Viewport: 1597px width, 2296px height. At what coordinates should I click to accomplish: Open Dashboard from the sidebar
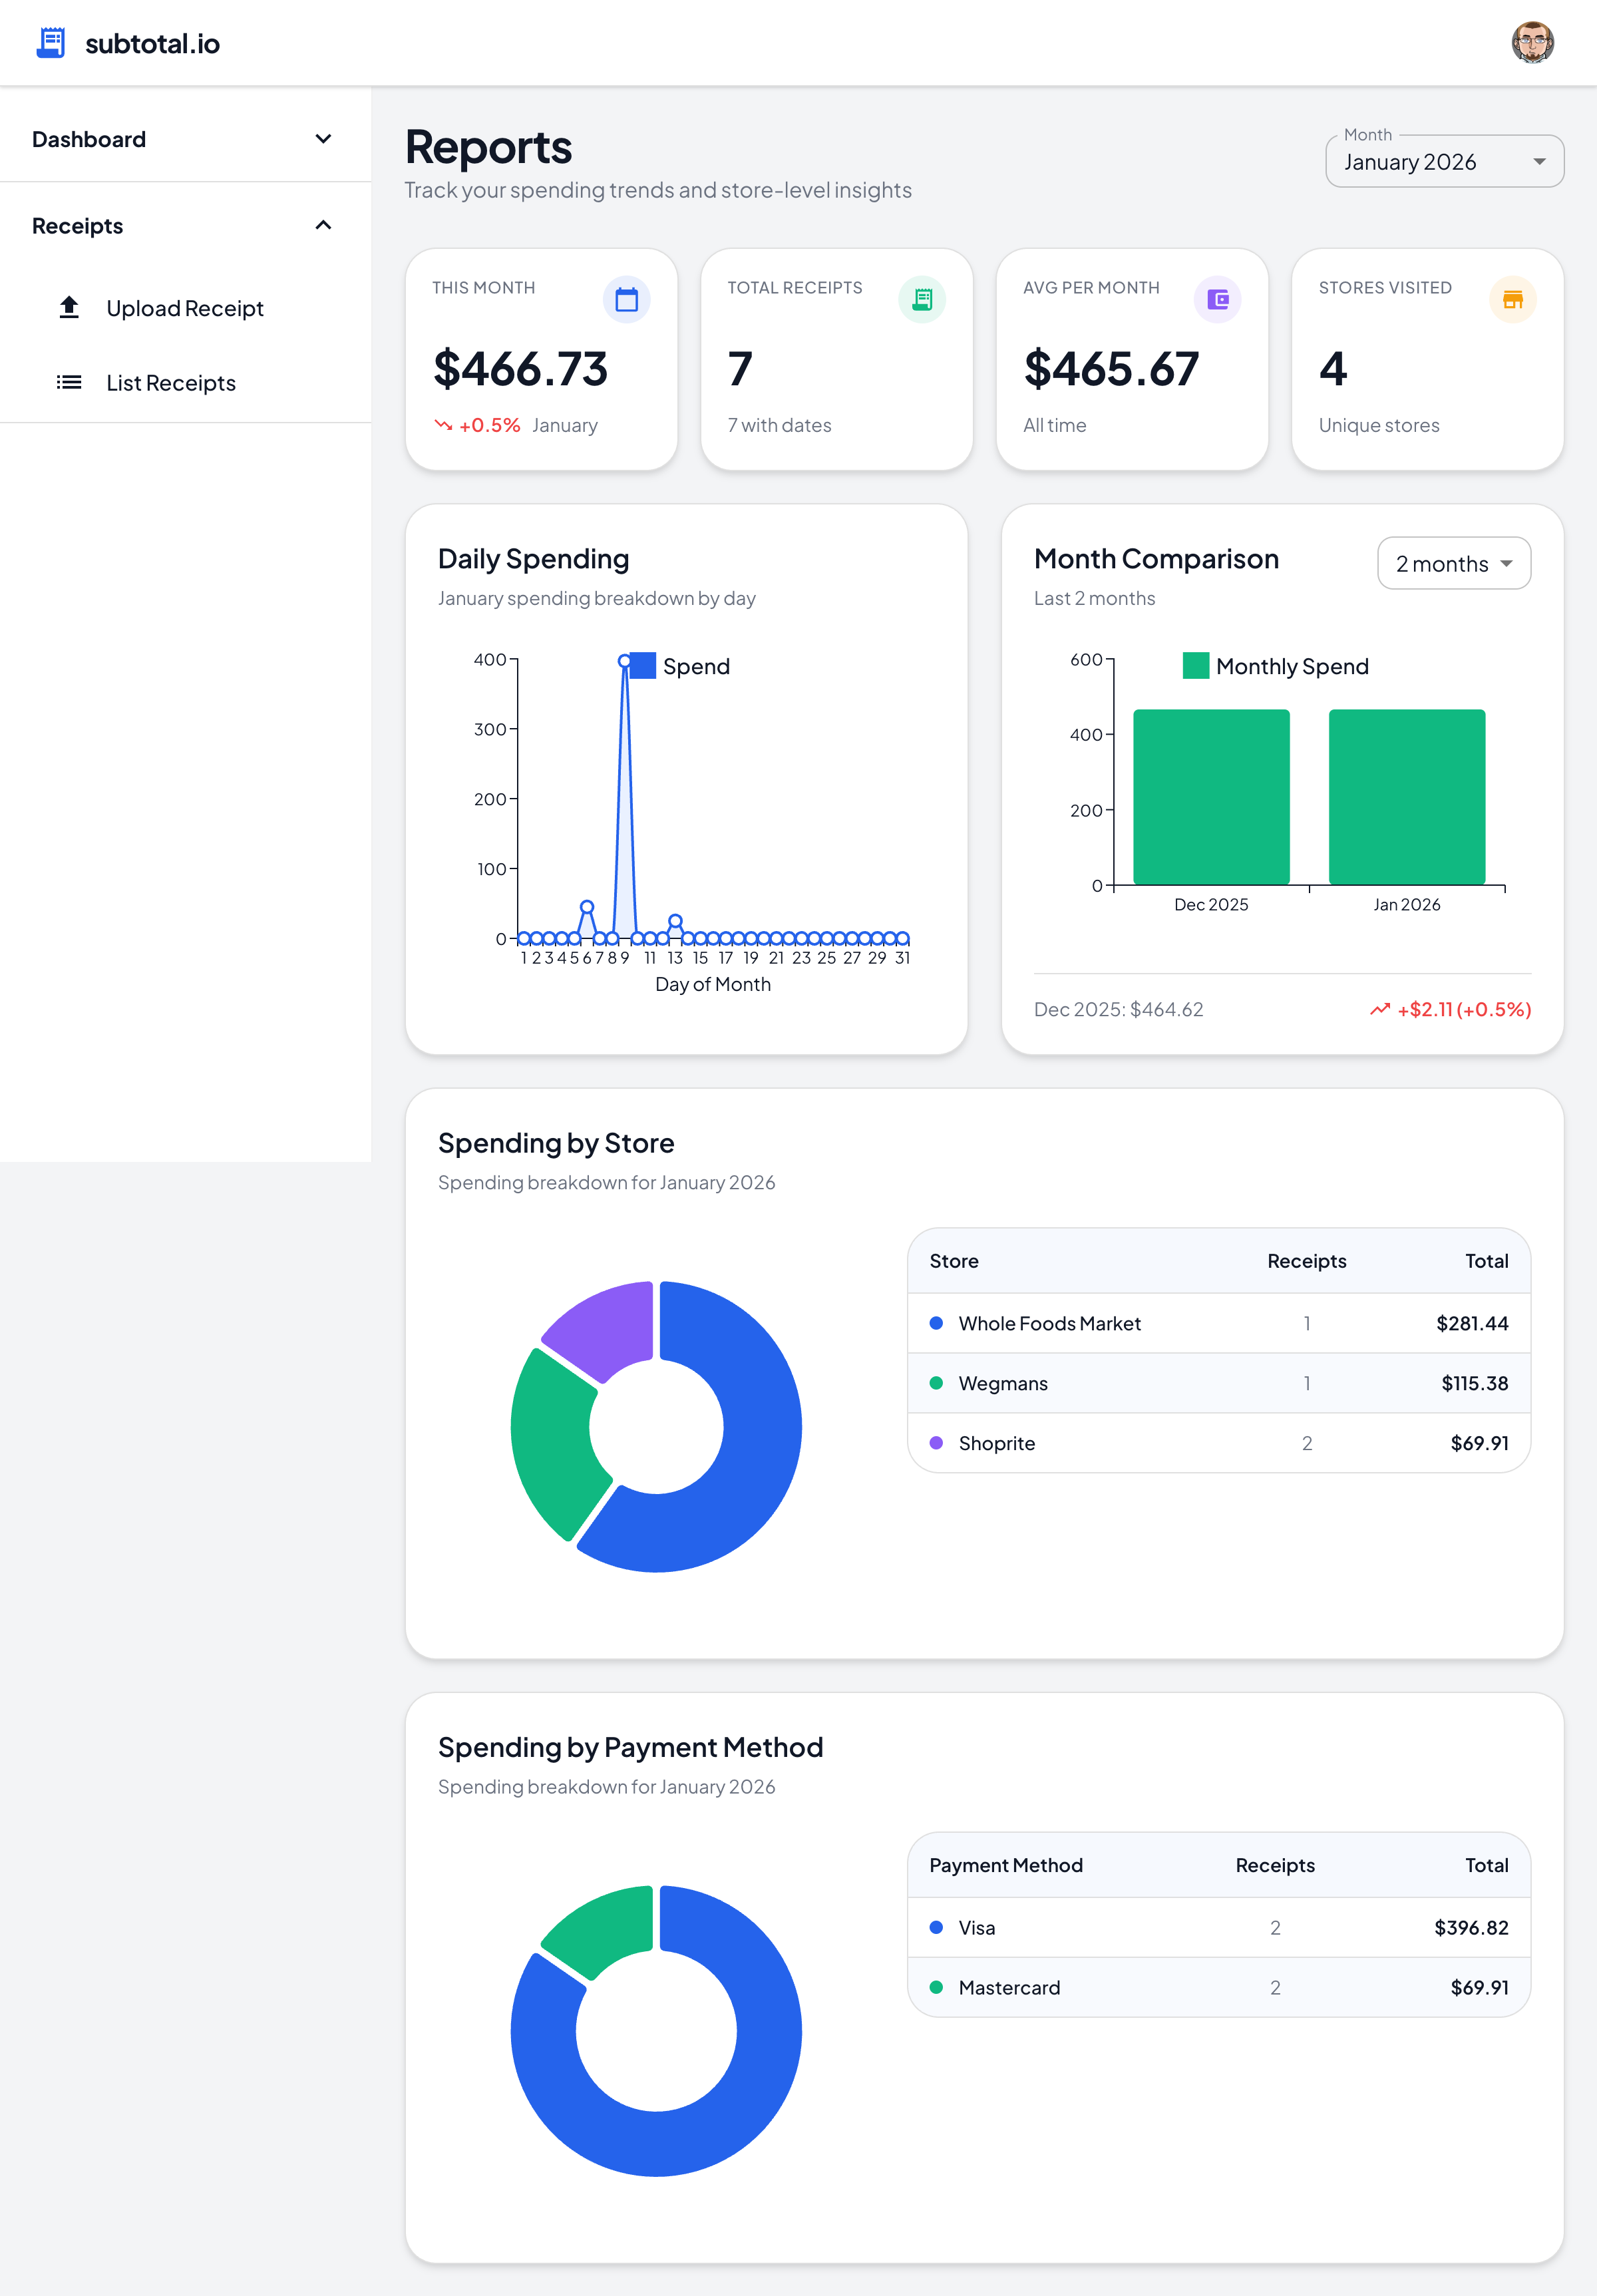coord(89,138)
